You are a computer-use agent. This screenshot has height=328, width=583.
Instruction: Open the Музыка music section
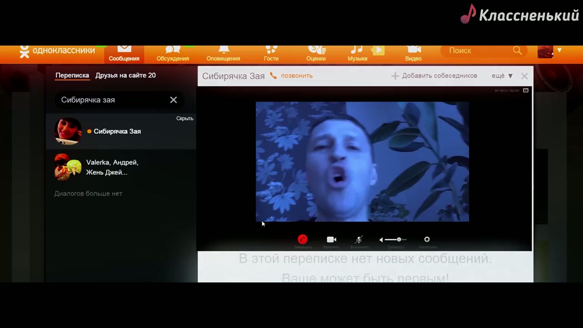pos(358,54)
